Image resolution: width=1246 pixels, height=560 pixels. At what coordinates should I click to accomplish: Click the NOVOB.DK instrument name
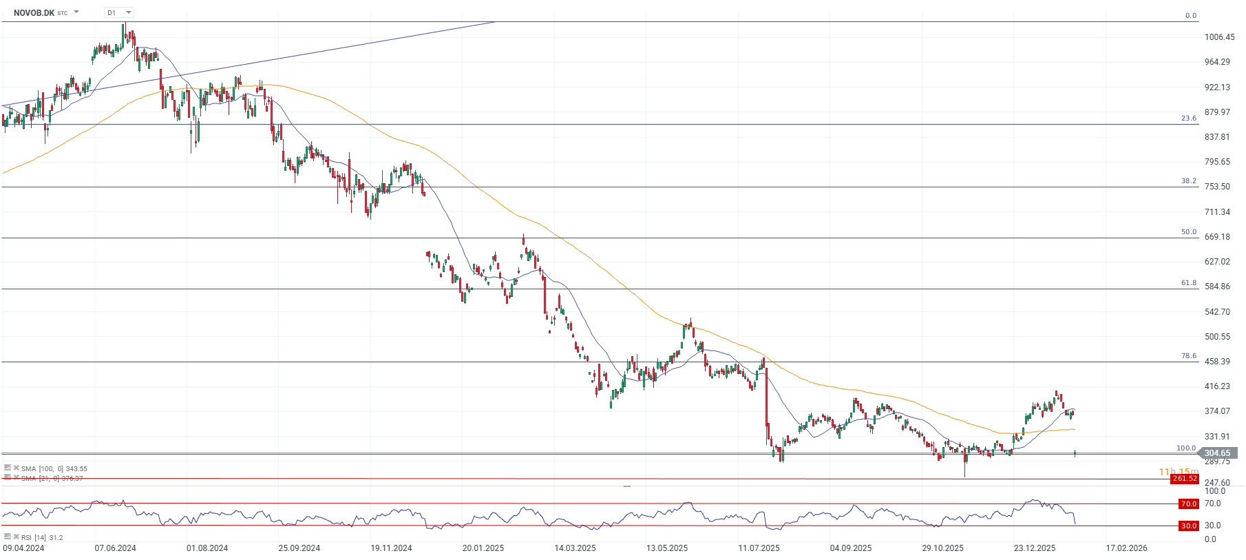[x=34, y=12]
